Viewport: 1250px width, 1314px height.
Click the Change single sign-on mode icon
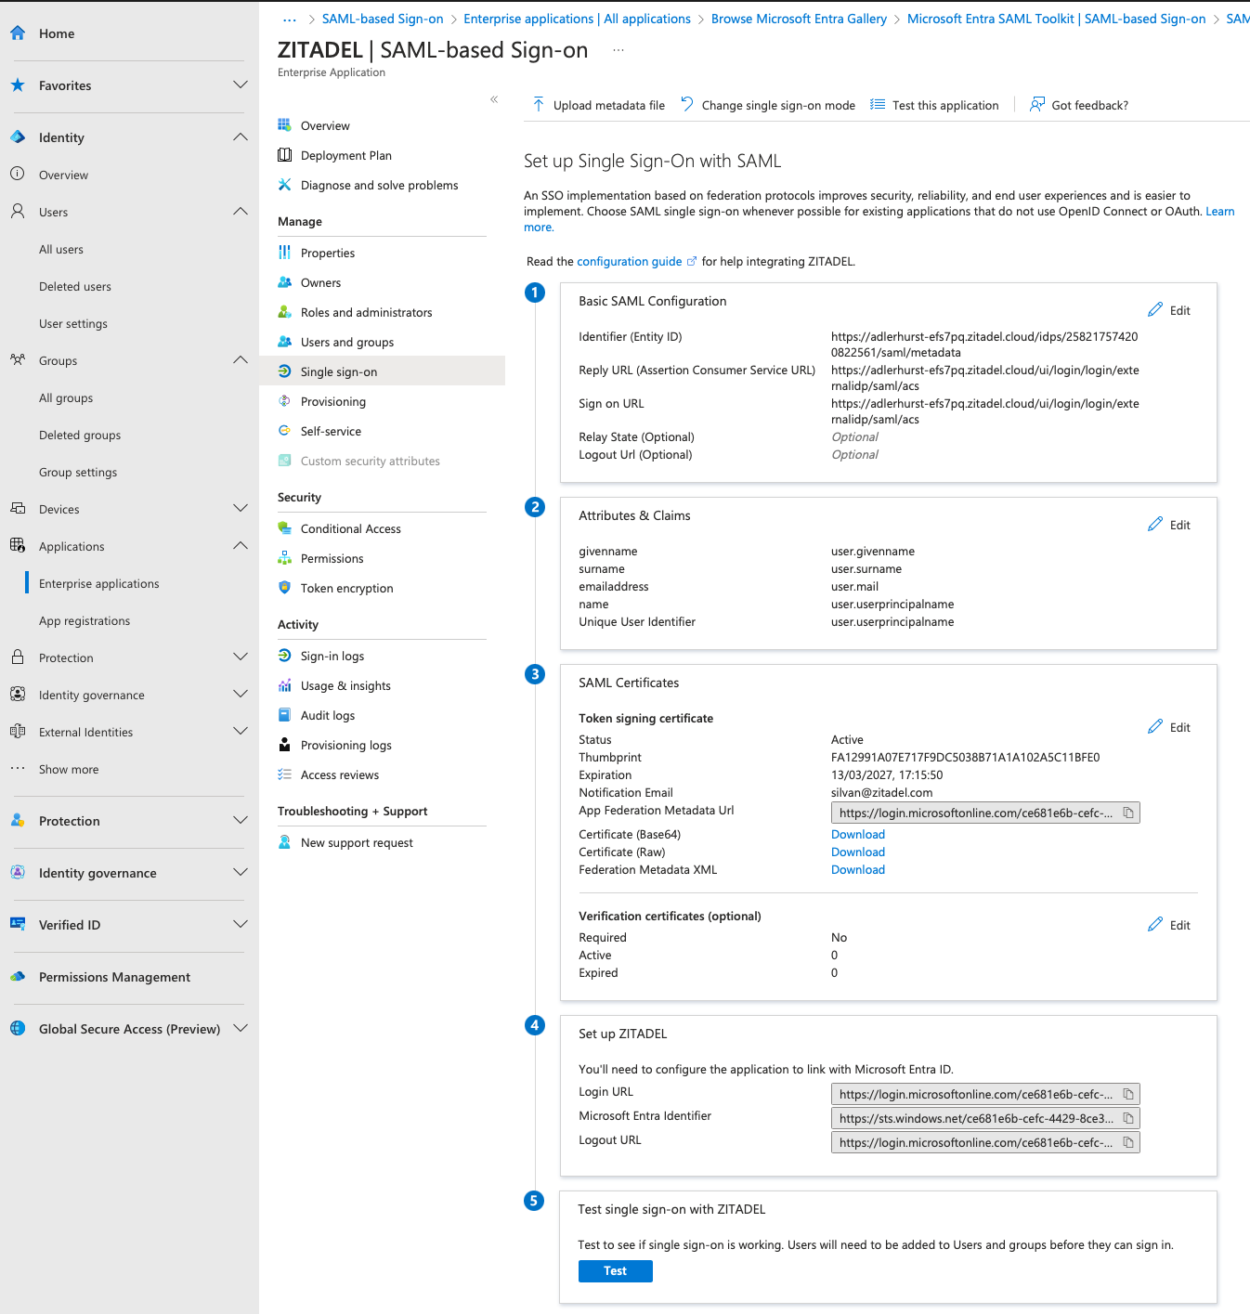click(686, 105)
